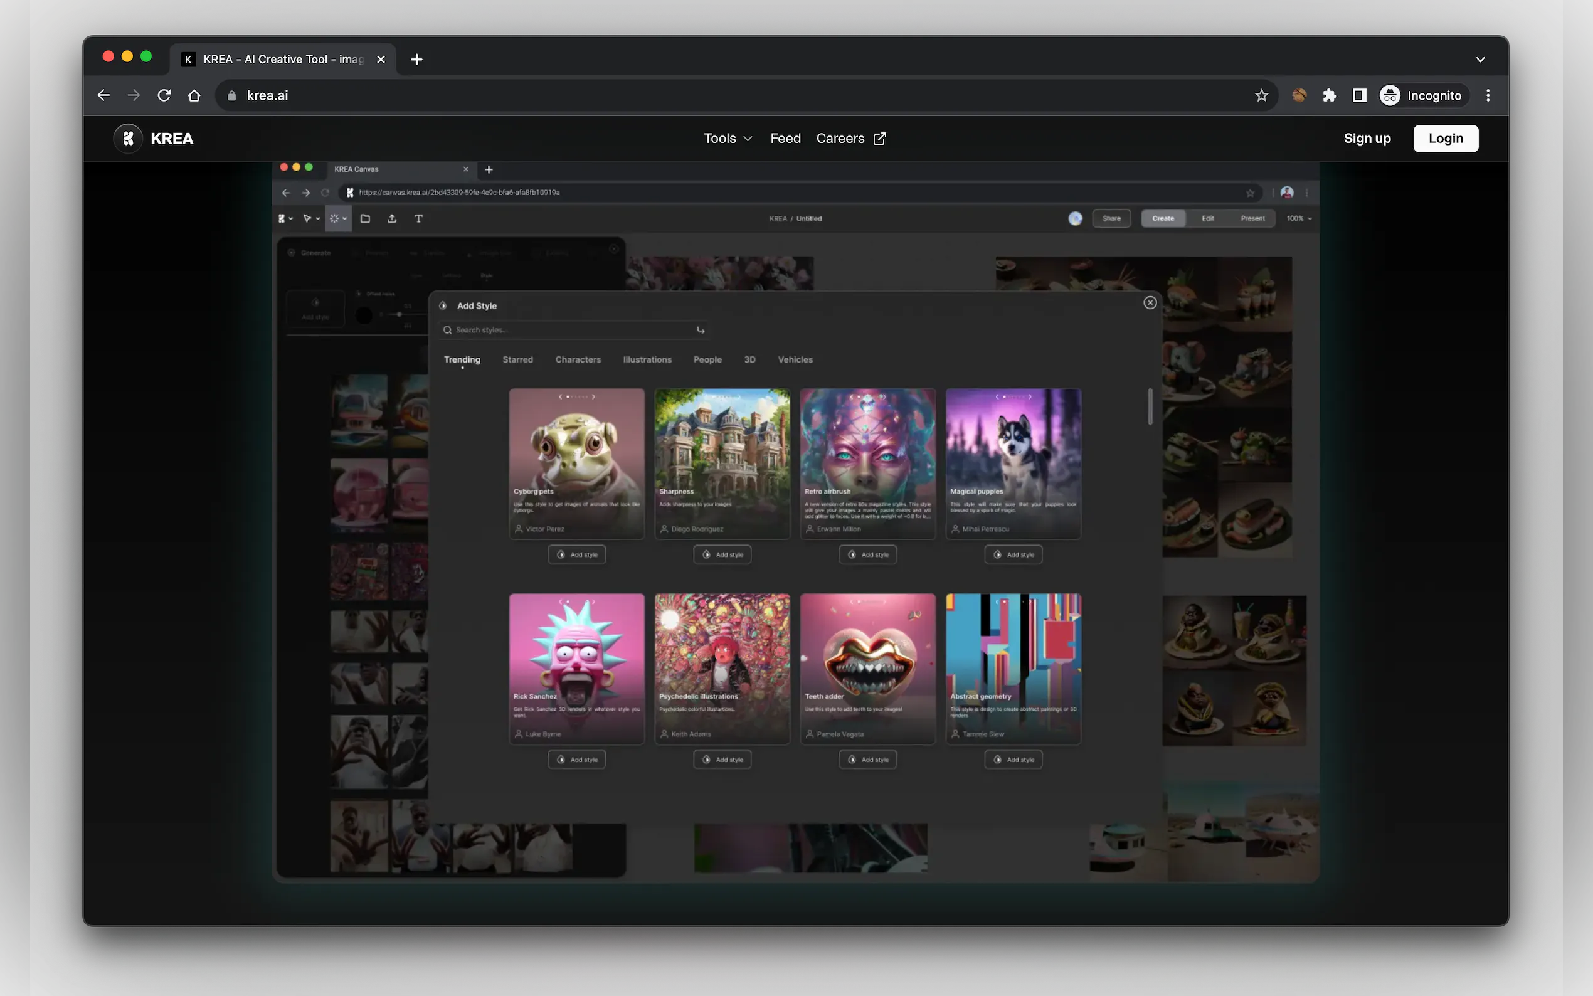
Task: Open a new browser tab with plus
Action: click(x=416, y=60)
